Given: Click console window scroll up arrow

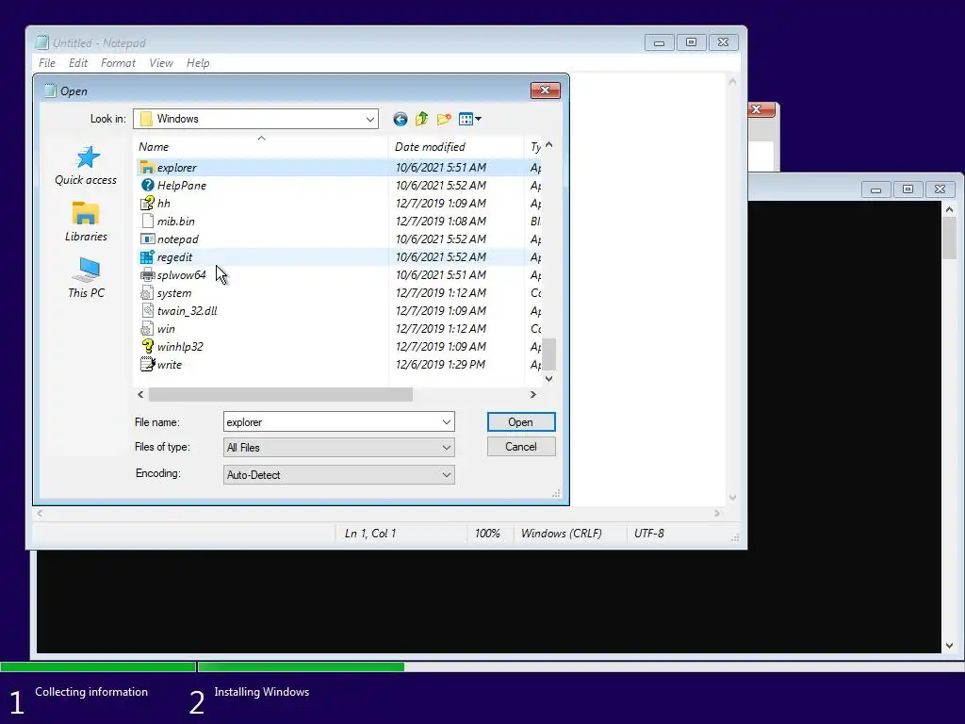Looking at the screenshot, I should coord(949,210).
